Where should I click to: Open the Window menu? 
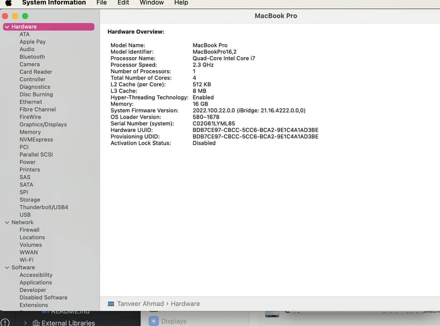coord(151,3)
